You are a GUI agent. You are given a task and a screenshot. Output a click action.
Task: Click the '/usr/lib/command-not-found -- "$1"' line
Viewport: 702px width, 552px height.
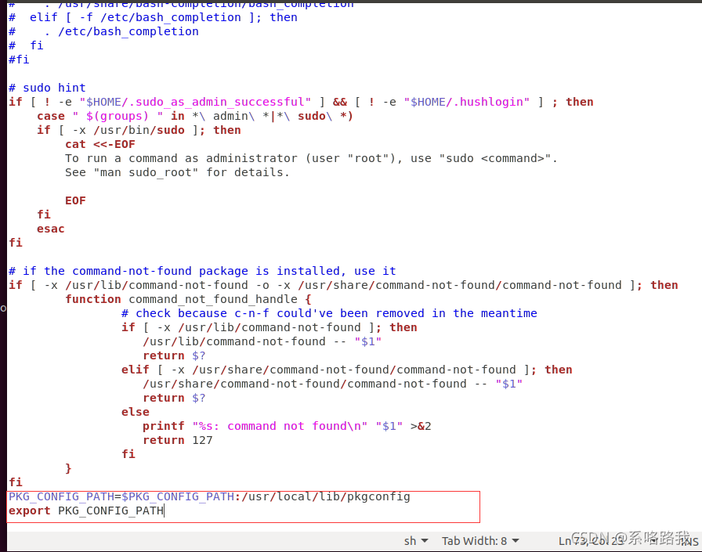tap(262, 341)
